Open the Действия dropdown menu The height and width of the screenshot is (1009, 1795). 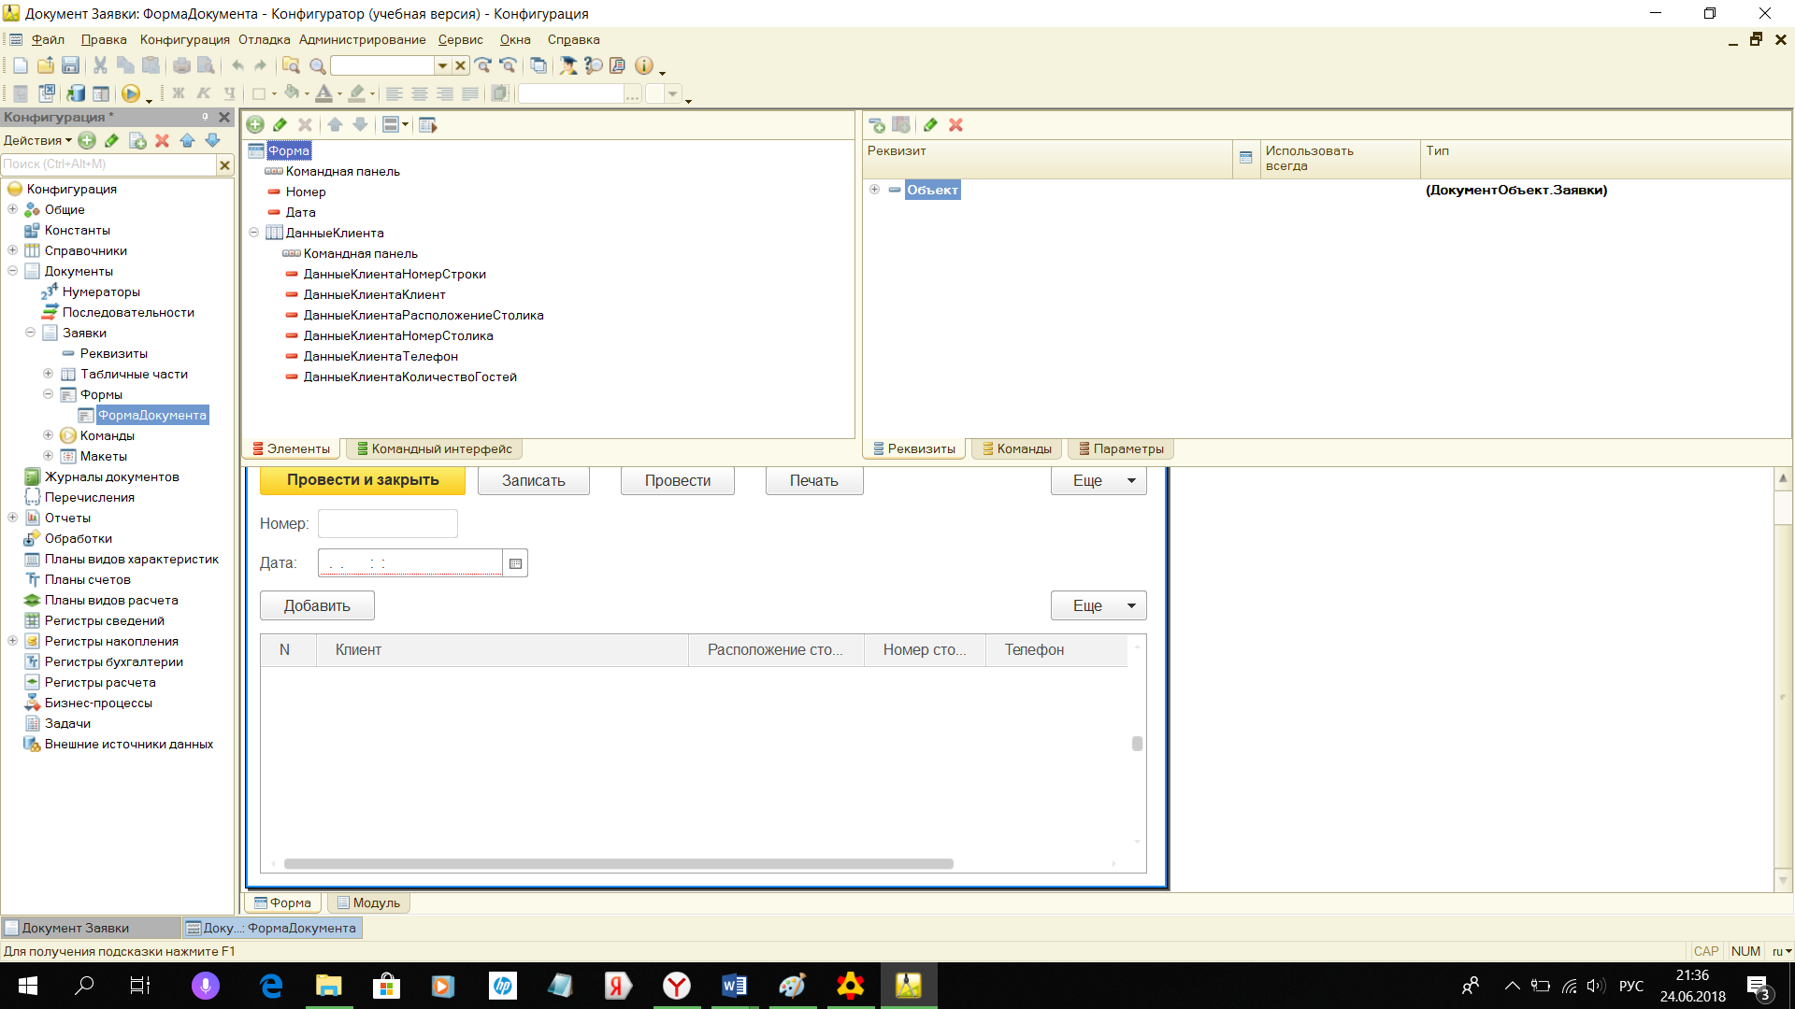(x=37, y=140)
